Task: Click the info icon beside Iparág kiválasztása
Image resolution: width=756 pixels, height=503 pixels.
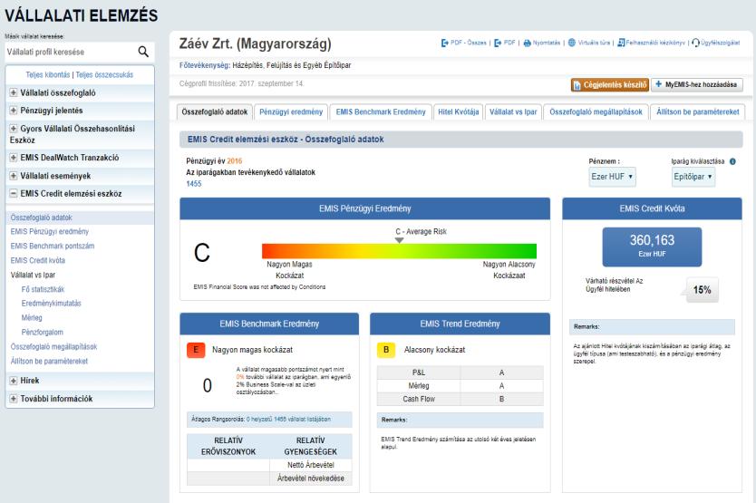Action: pos(732,161)
